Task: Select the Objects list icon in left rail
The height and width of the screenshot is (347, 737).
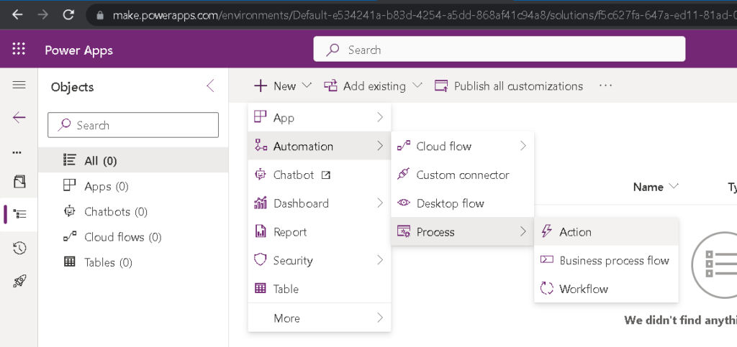Action: (19, 214)
